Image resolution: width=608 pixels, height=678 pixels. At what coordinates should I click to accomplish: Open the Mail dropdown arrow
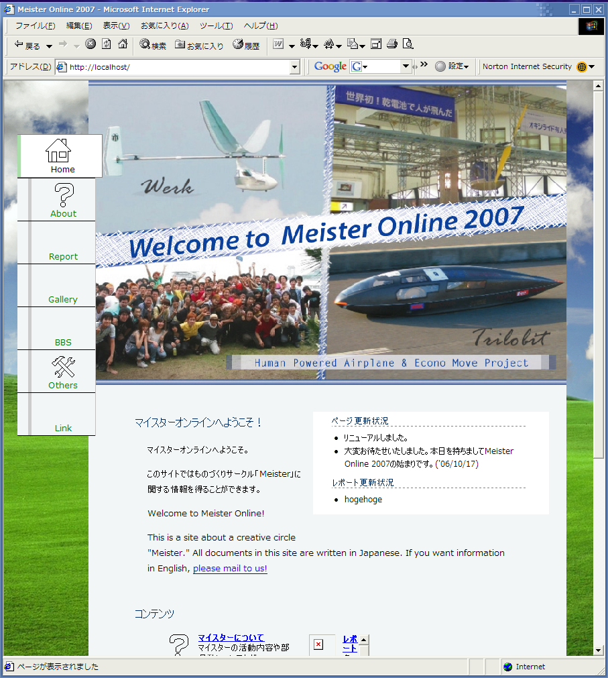click(362, 46)
